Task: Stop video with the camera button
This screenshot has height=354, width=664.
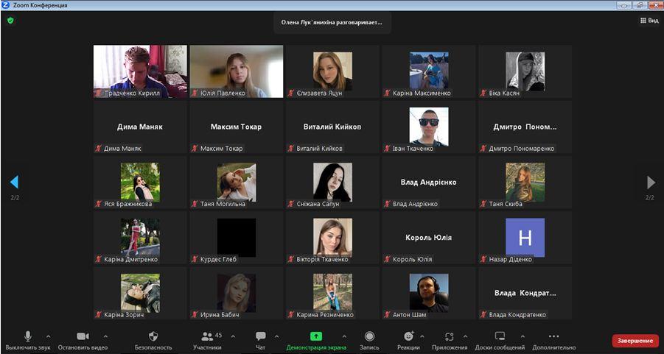Action: coord(83,337)
